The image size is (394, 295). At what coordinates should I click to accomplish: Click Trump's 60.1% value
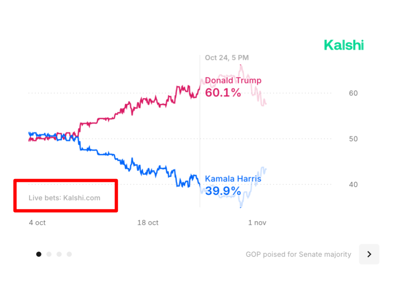[223, 93]
